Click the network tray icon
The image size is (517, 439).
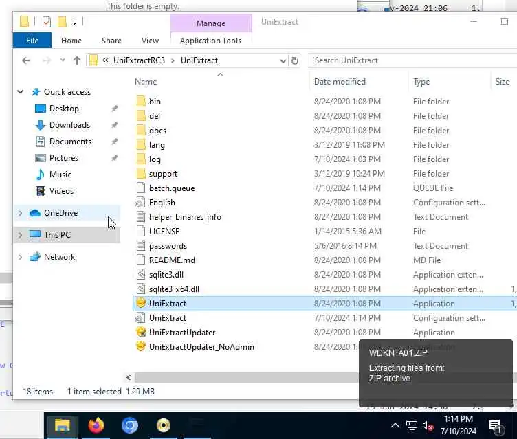tap(412, 426)
